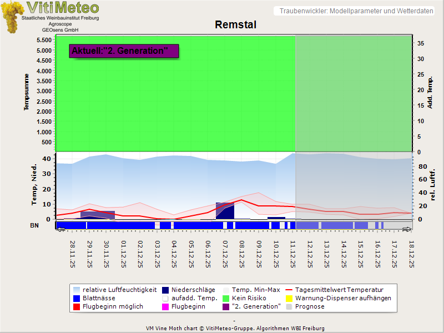Click the magenta Flugbeginn legend swatch
Image resolution: width=444 pixels, height=333 pixels.
click(166, 306)
